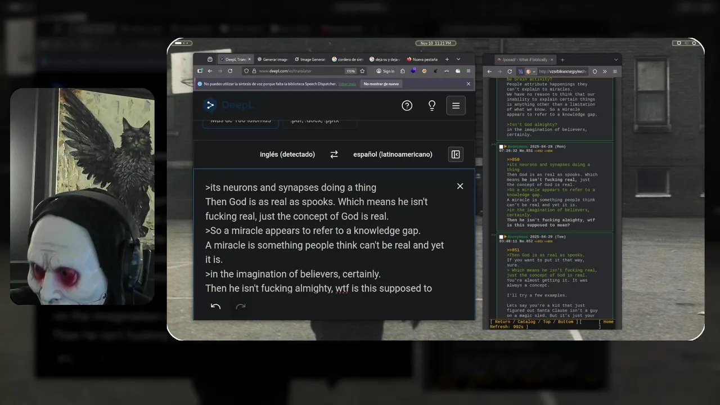Jump to Bottom via footer link
Screen dimensions: 720x405
565,322
